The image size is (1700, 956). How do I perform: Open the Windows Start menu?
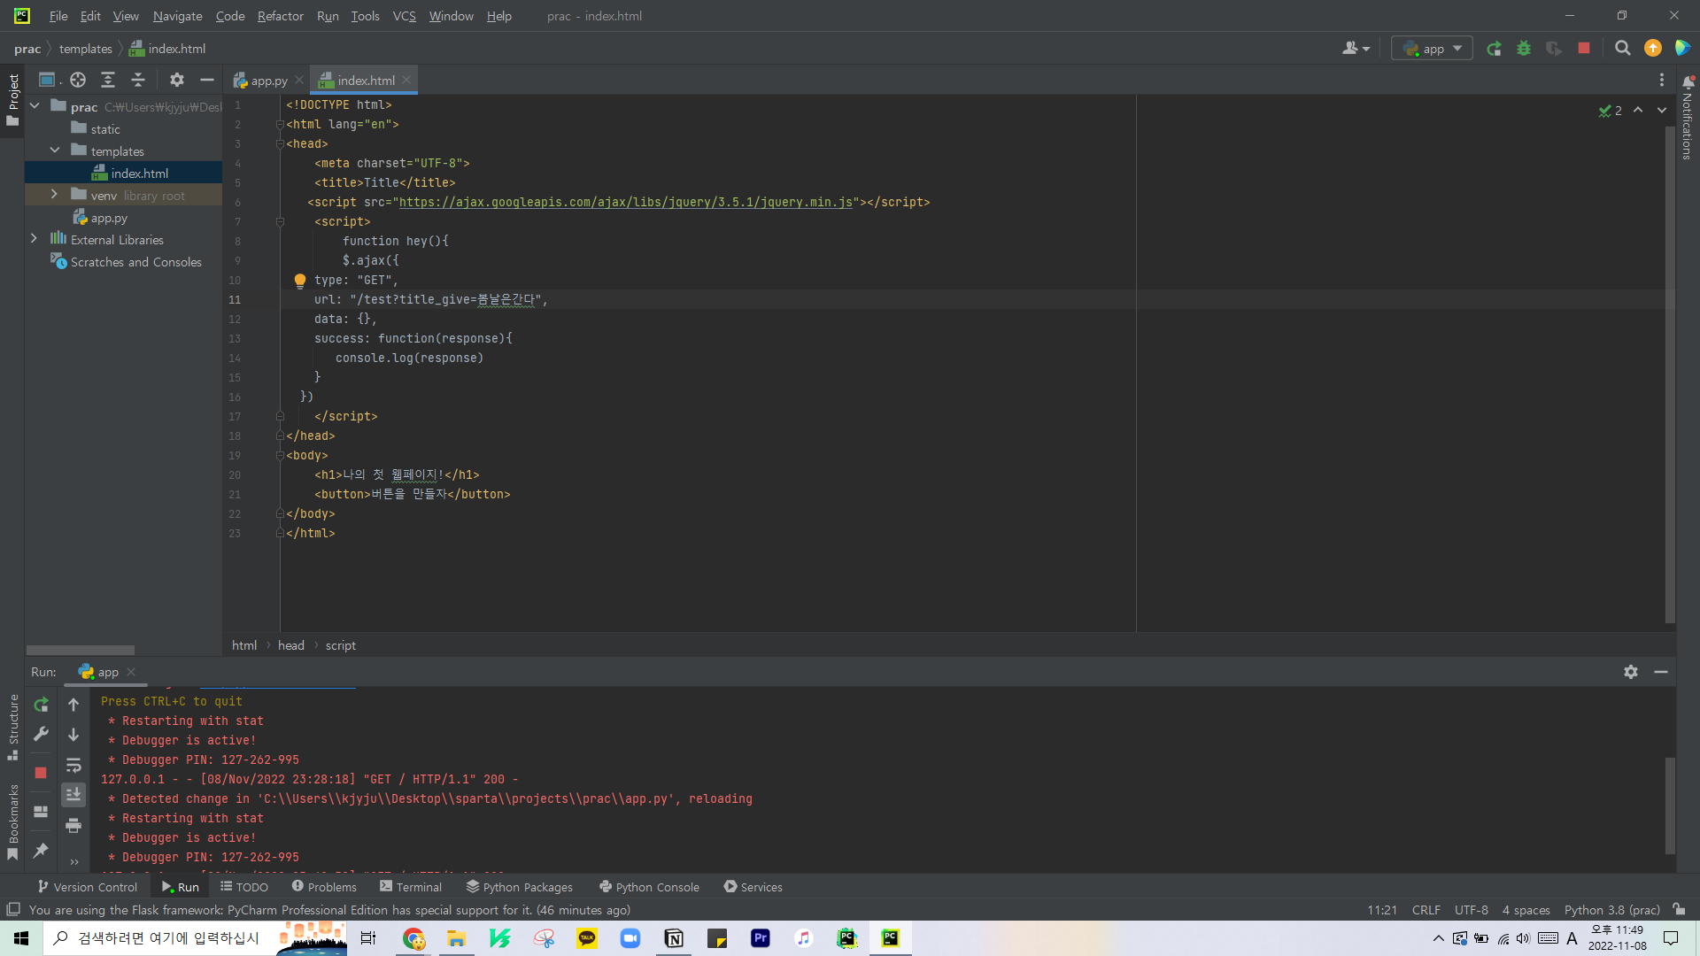click(x=21, y=938)
